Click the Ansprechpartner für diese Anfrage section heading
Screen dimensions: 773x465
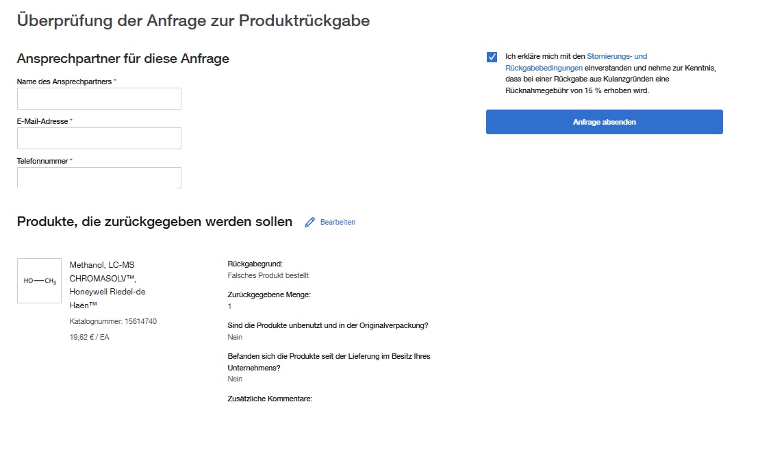(123, 58)
